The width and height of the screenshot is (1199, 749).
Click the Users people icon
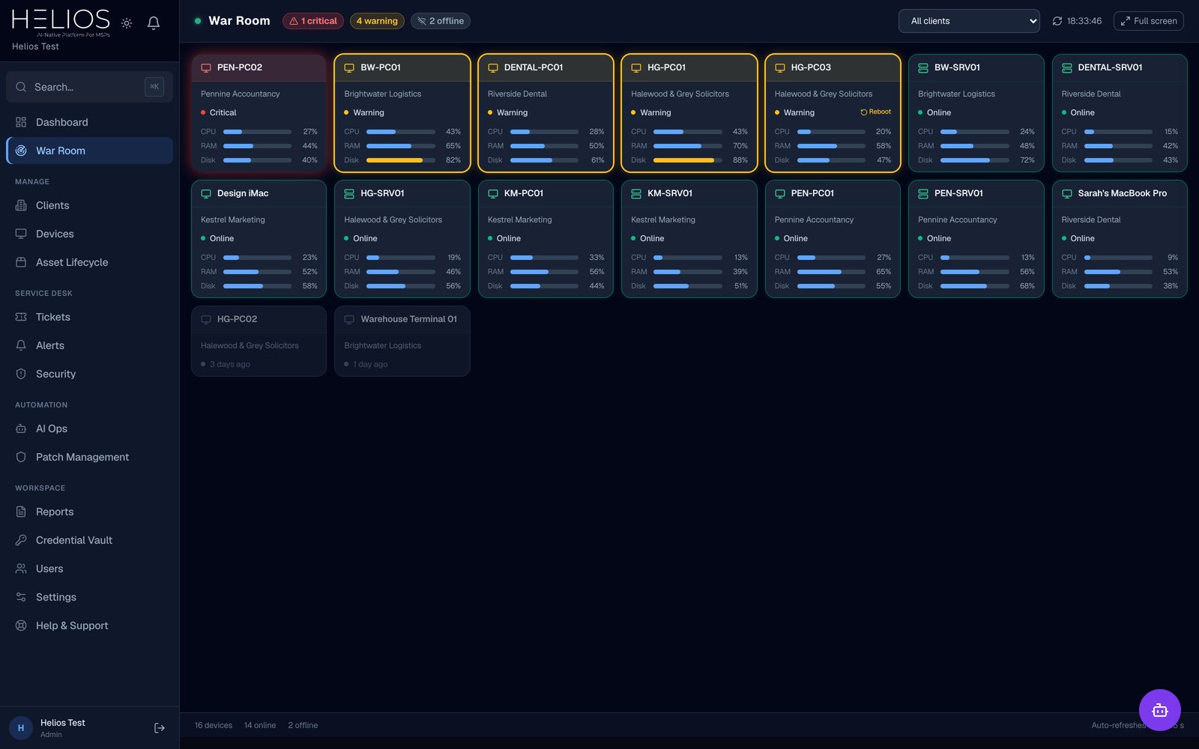click(21, 568)
